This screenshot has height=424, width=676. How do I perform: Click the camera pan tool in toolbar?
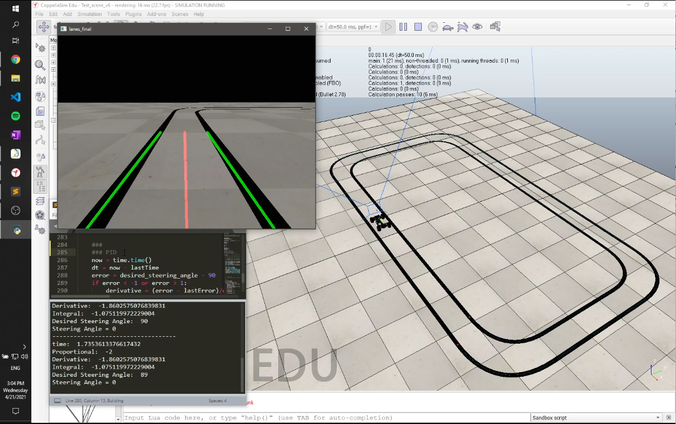[43, 27]
